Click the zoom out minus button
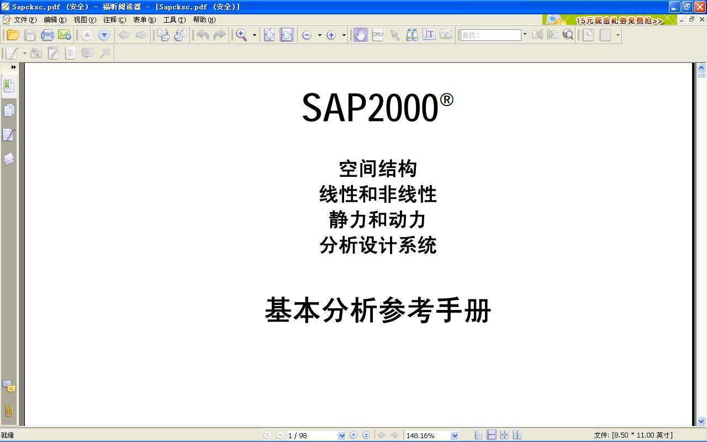Image resolution: width=707 pixels, height=442 pixels. 307,35
